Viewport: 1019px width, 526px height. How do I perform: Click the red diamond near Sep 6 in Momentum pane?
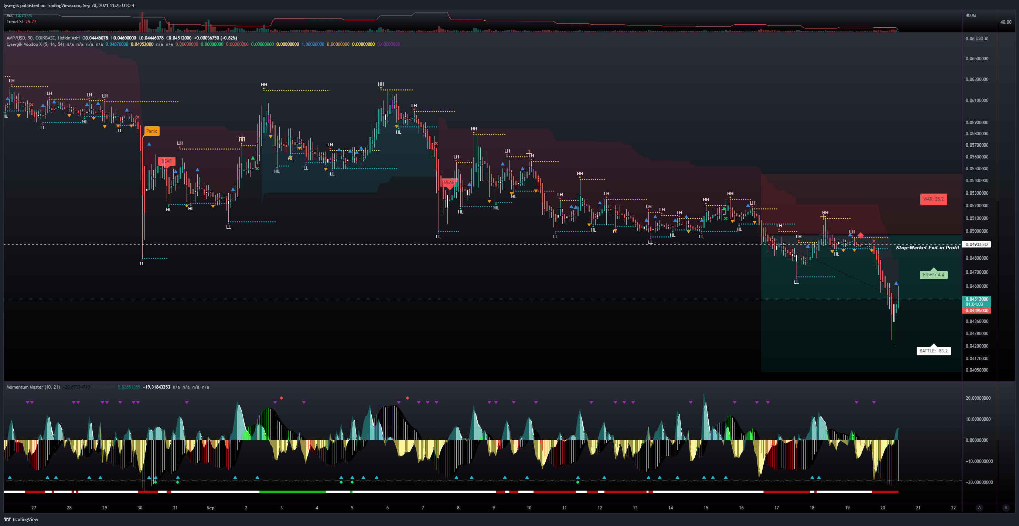pos(407,398)
